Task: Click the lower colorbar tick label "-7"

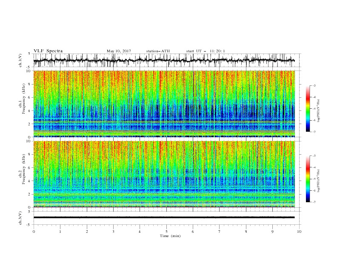Action: 314,202
